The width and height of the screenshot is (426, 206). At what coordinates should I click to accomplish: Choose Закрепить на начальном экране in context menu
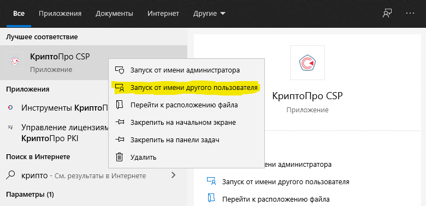[186, 123]
